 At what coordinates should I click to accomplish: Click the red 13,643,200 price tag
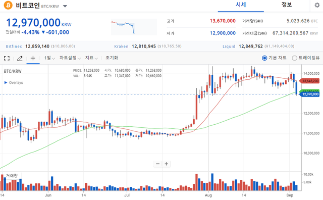tap(309, 81)
